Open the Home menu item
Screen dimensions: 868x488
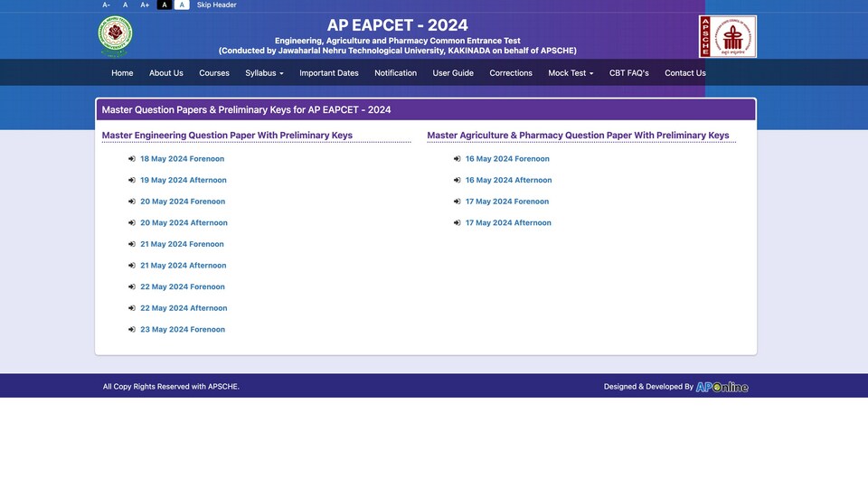122,73
